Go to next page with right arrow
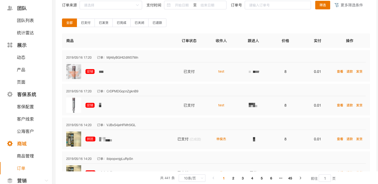Image resolution: width=378 pixels, height=184 pixels. pos(300,178)
